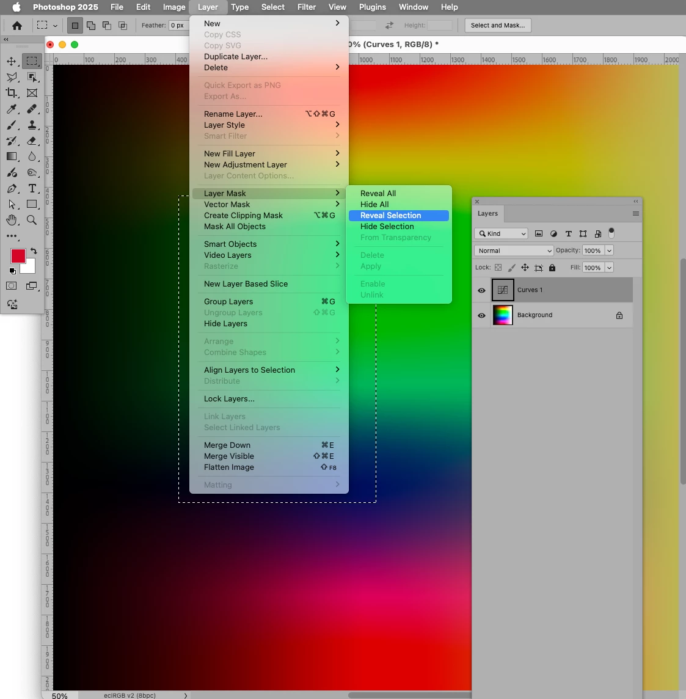Select the Eraser tool
The width and height of the screenshot is (686, 699).
pos(32,141)
